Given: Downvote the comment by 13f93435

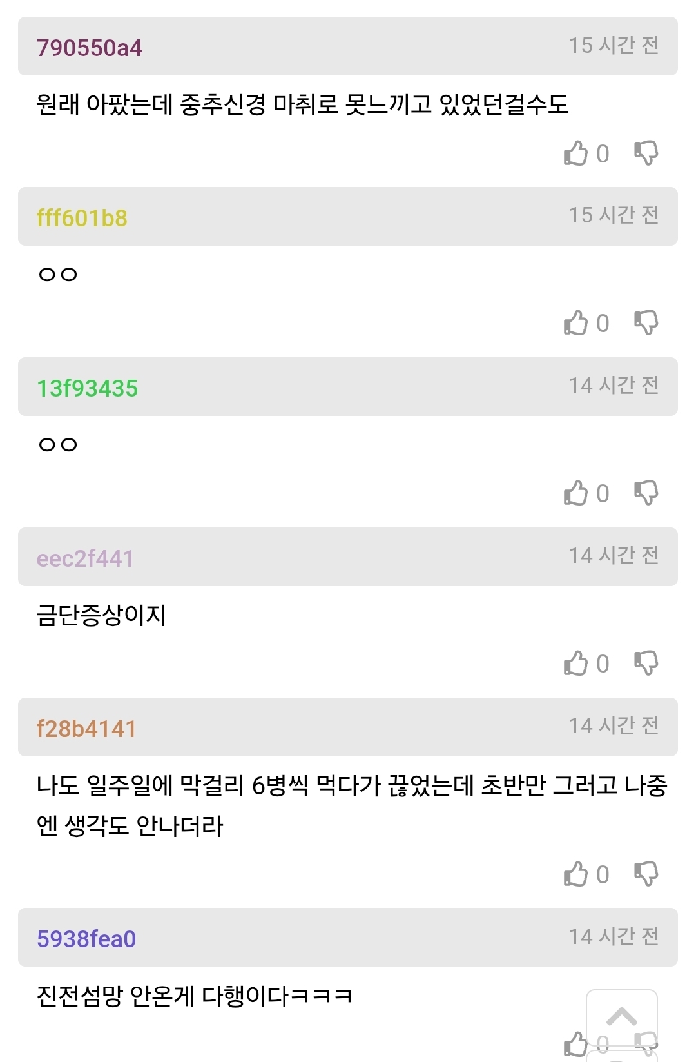Looking at the screenshot, I should 646,493.
